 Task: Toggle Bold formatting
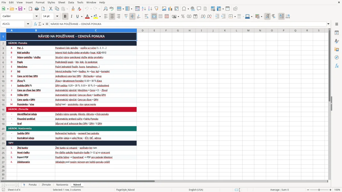tap(65, 16)
